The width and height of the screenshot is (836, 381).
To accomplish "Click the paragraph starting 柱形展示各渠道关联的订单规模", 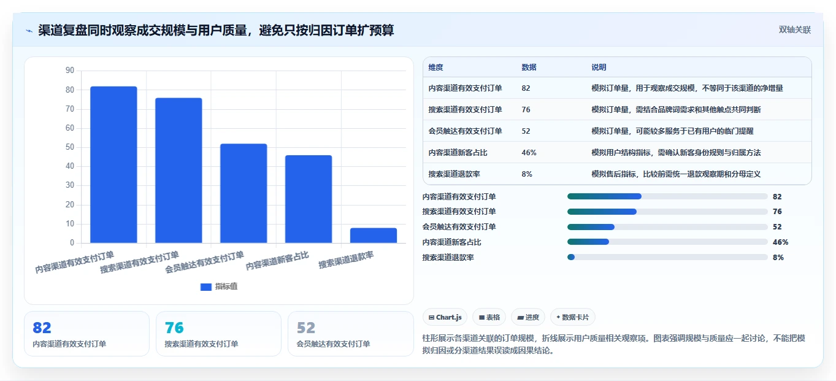I will coord(614,344).
